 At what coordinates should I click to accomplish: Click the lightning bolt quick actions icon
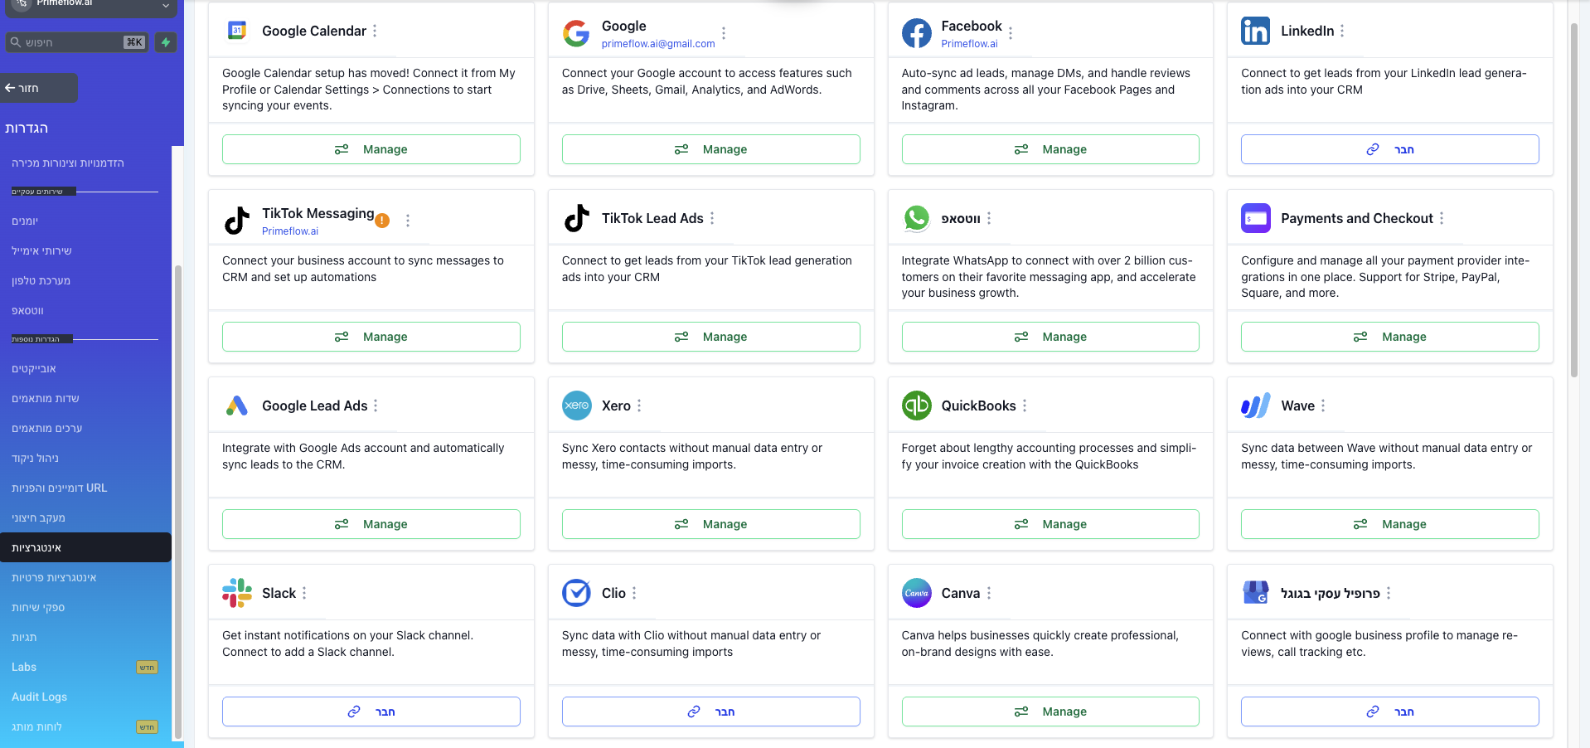(166, 42)
